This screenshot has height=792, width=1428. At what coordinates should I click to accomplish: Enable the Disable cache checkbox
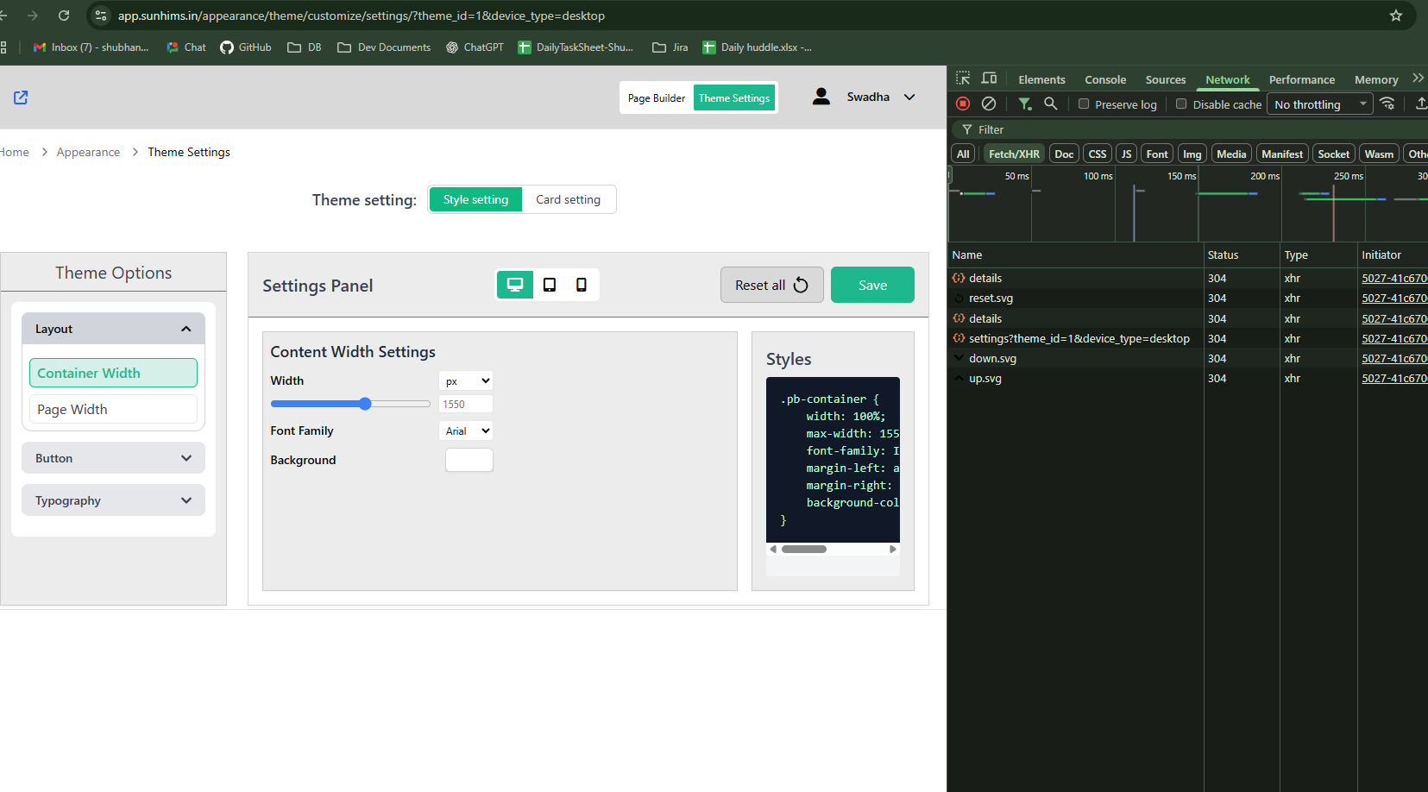tap(1181, 104)
